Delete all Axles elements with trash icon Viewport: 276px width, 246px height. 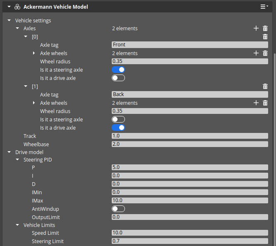(265, 29)
